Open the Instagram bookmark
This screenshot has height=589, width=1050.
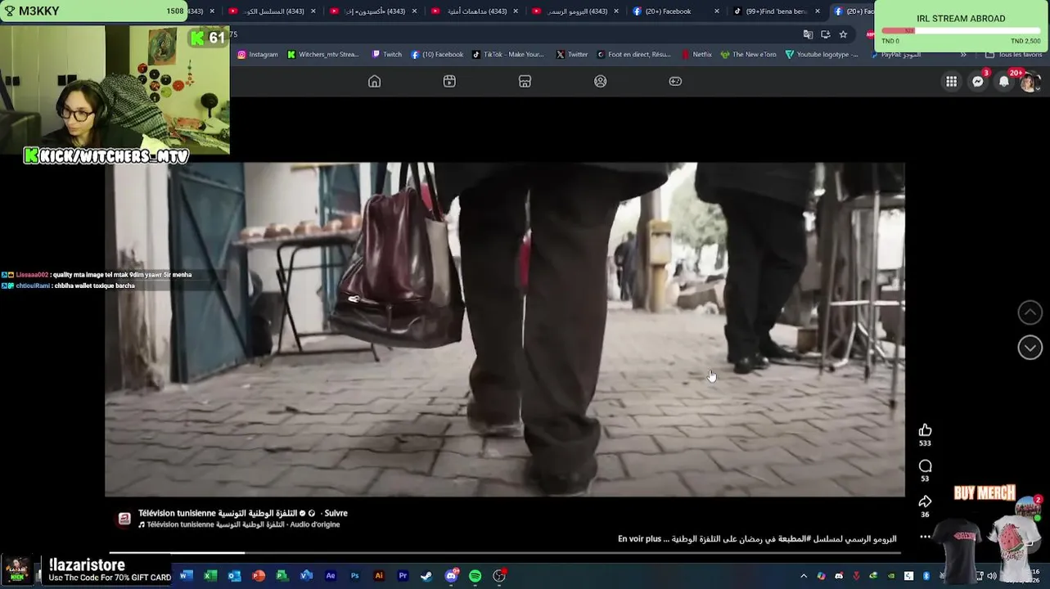(x=258, y=55)
